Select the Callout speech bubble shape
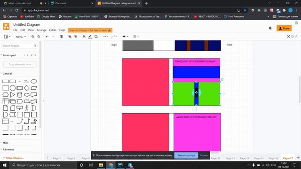This screenshot has width=301, height=169. 20,108
